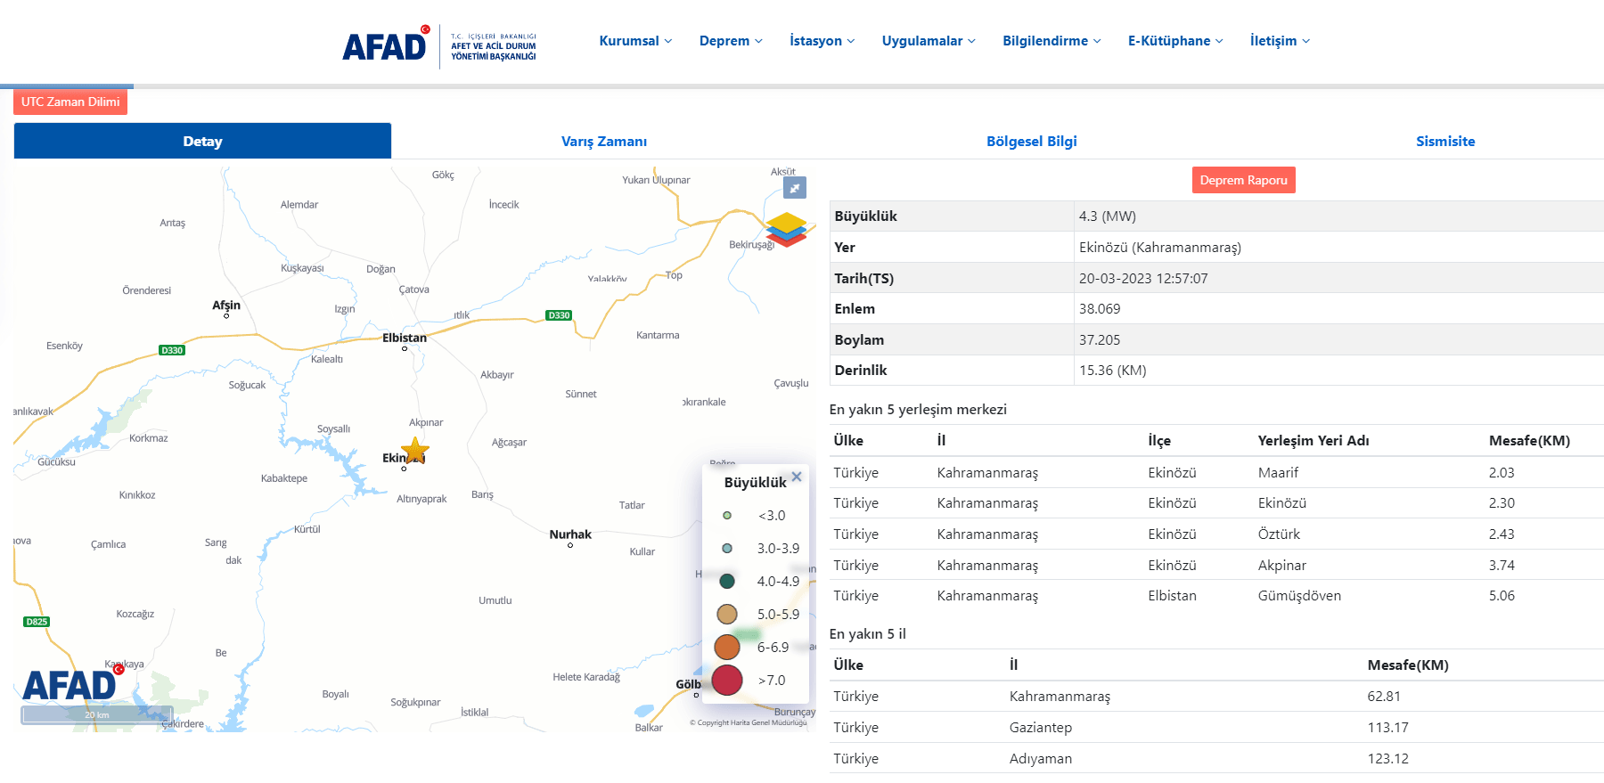Open the Deprem dropdown menu
Image resolution: width=1604 pixels, height=783 pixels.
(x=731, y=41)
